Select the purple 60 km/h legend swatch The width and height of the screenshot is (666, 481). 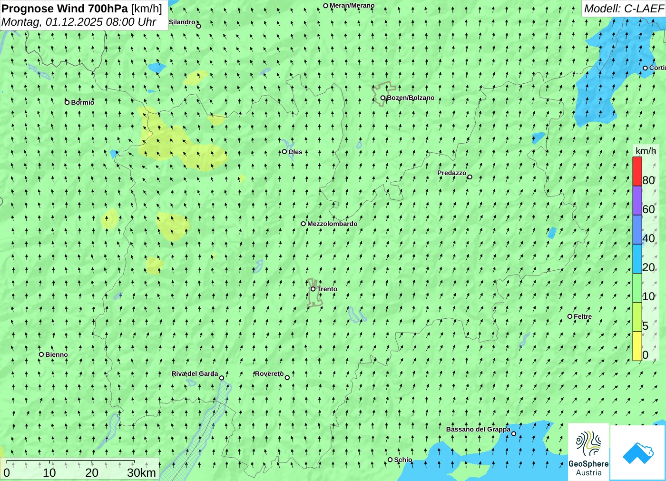pyautogui.click(x=637, y=201)
